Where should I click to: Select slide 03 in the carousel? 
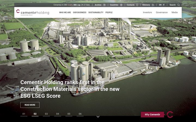click(x=46, y=114)
